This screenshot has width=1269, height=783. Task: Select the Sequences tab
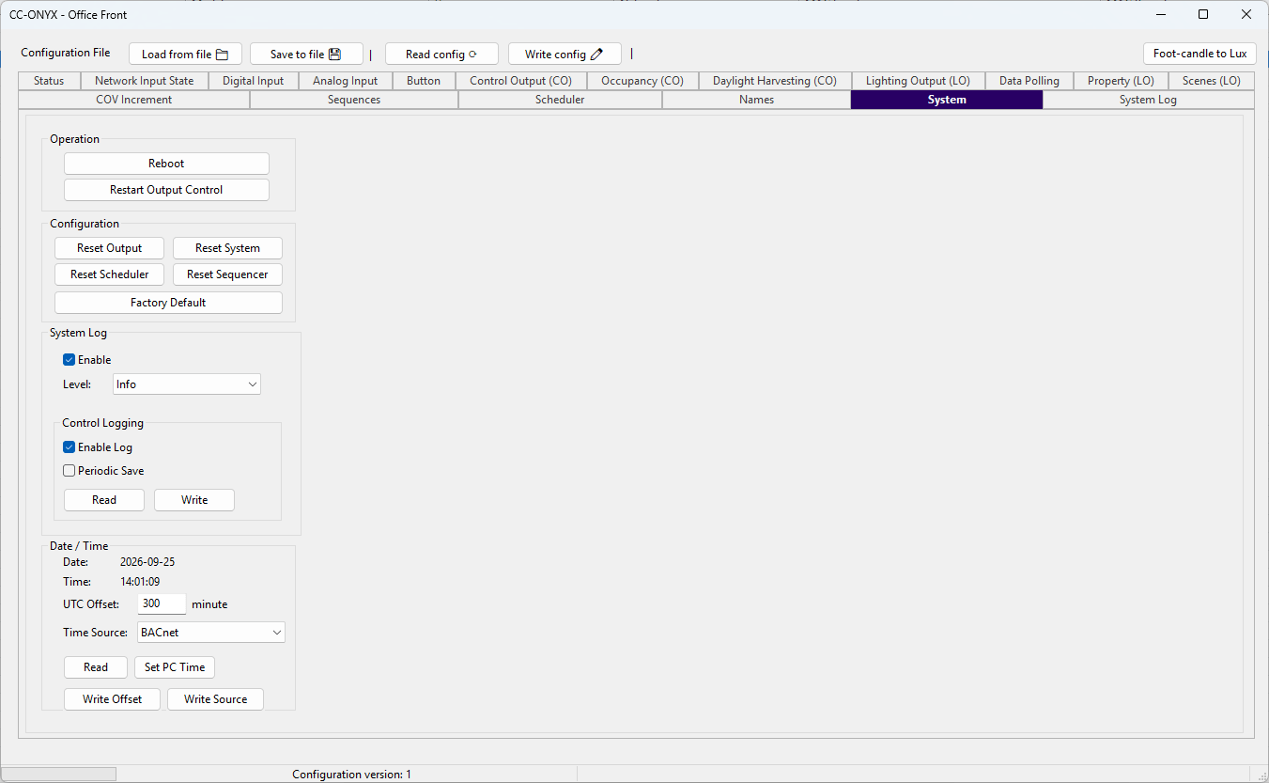click(x=354, y=100)
